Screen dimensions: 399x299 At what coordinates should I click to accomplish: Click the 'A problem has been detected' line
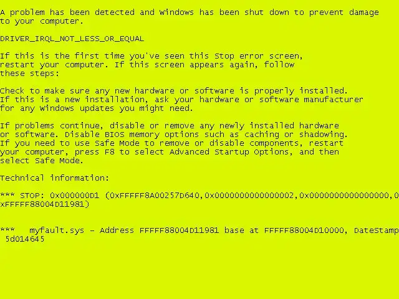pos(190,12)
